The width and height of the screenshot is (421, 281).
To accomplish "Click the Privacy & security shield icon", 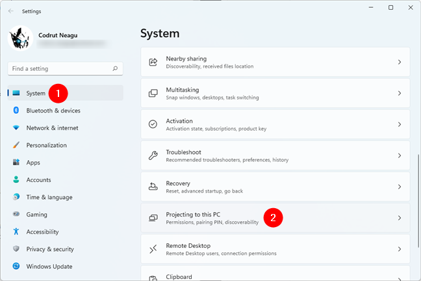I will [x=16, y=248].
